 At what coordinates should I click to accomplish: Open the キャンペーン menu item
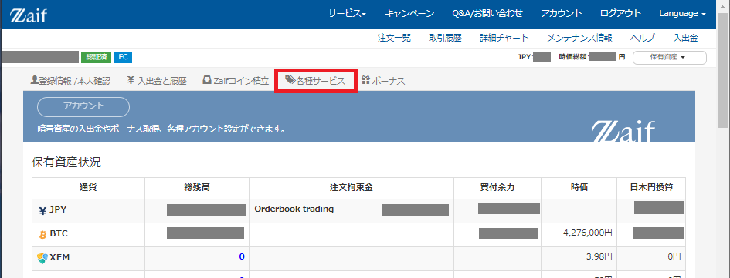click(x=409, y=13)
